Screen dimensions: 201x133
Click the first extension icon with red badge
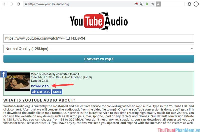click(136, 4)
